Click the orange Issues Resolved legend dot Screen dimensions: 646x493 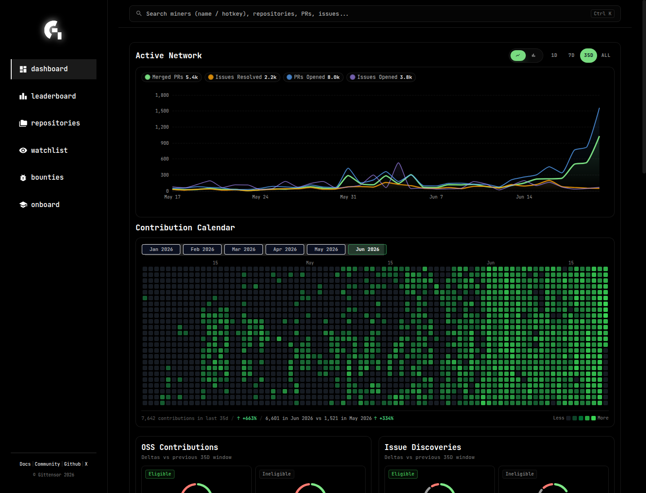(x=211, y=77)
